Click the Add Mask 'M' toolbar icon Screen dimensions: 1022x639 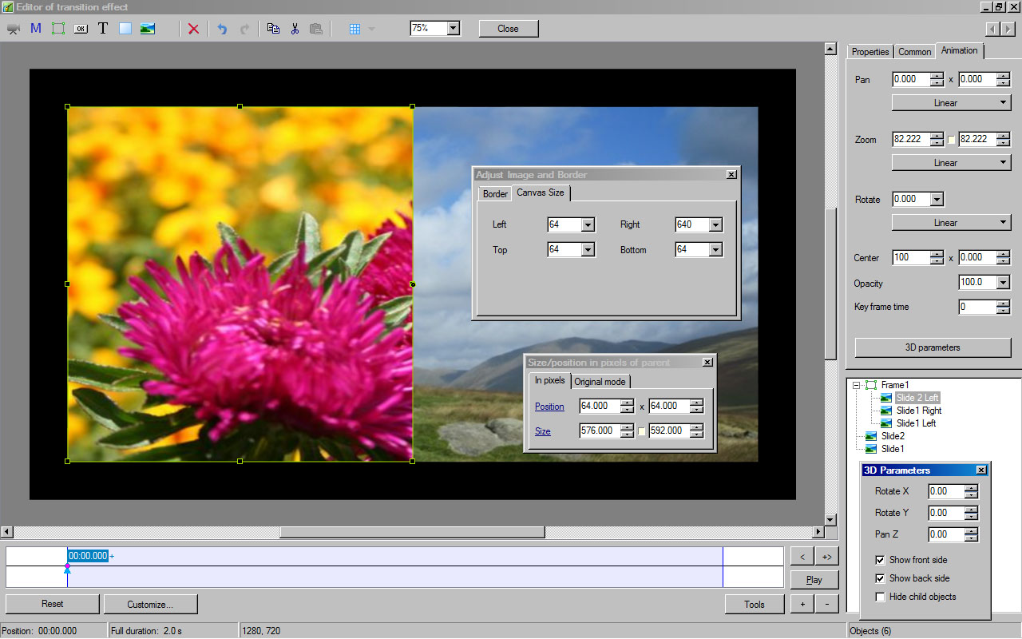[x=36, y=29]
